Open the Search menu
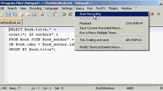163x91 pixels. pyautogui.click(x=12, y=8)
